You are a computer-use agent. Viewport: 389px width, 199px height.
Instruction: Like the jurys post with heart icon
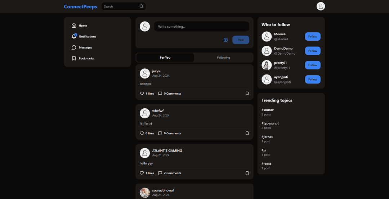tap(142, 94)
